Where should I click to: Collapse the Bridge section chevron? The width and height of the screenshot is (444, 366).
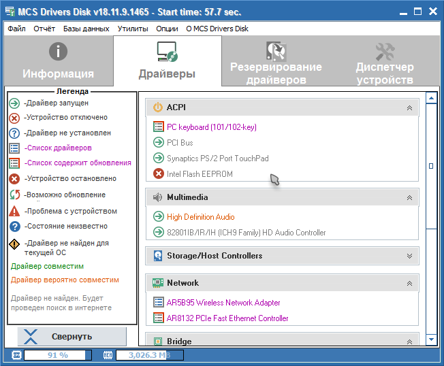pyautogui.click(x=409, y=342)
